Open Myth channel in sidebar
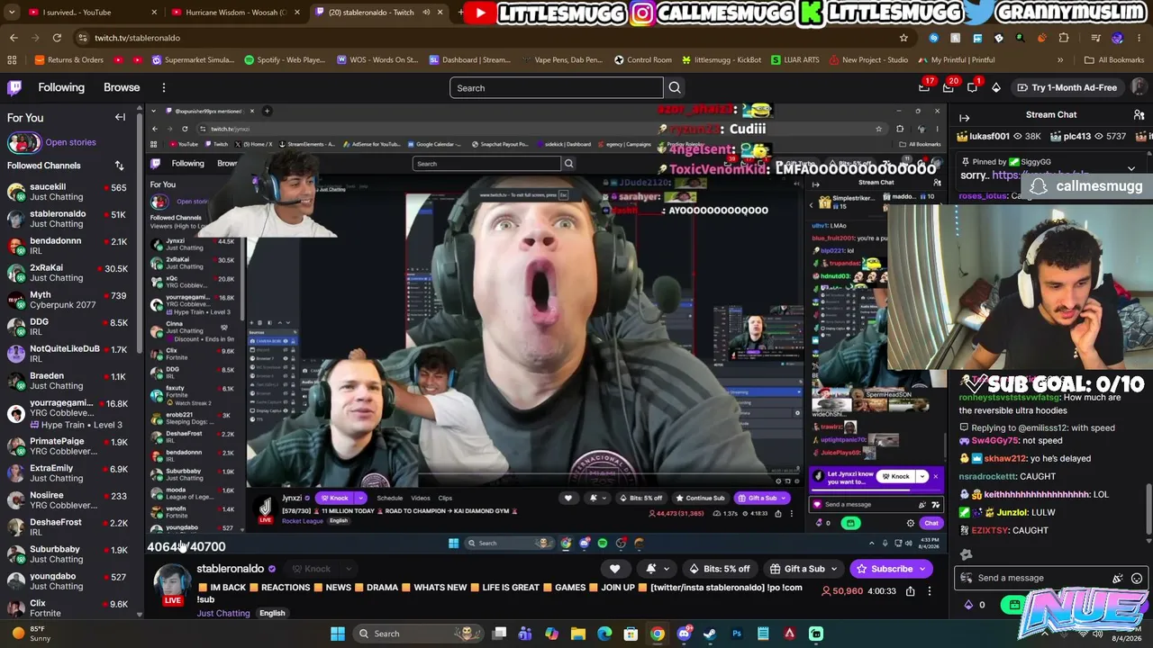The image size is (1153, 648). click(x=67, y=300)
